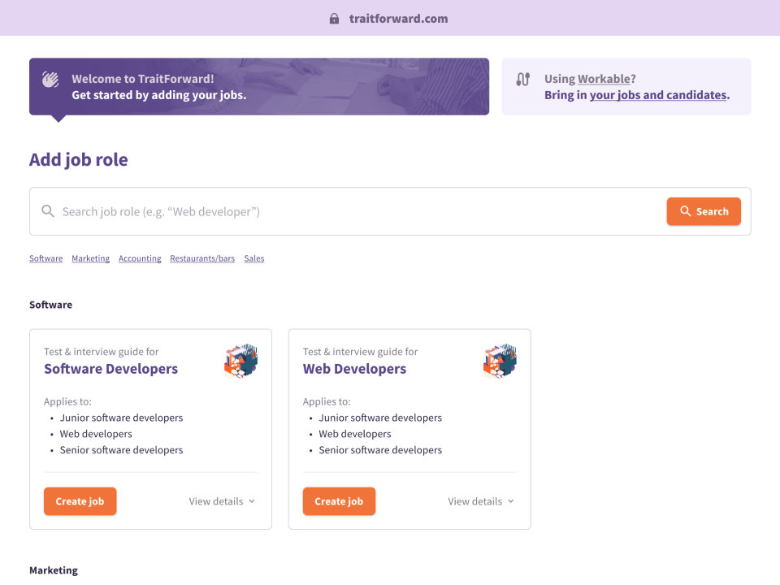780x585 pixels.
Task: Click the padlock icon beside traitforward.com
Action: point(334,19)
